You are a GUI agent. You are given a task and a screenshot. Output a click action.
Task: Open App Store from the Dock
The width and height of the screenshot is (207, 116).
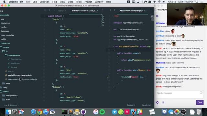click(x=46, y=112)
